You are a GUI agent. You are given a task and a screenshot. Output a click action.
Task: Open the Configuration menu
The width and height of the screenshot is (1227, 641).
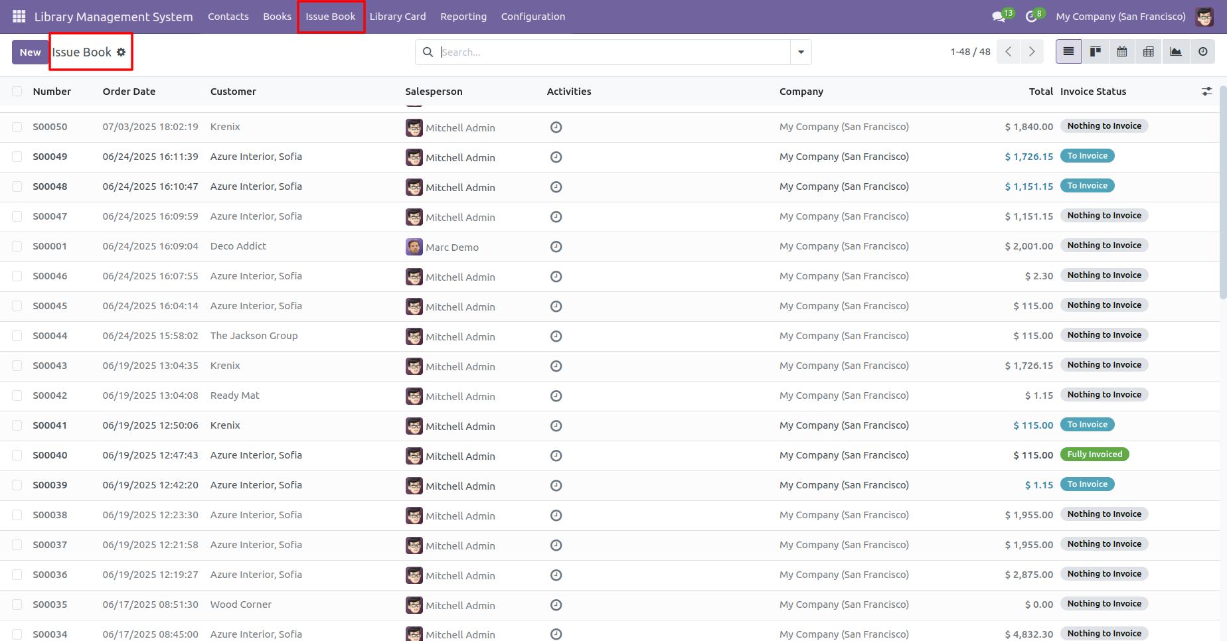tap(533, 17)
